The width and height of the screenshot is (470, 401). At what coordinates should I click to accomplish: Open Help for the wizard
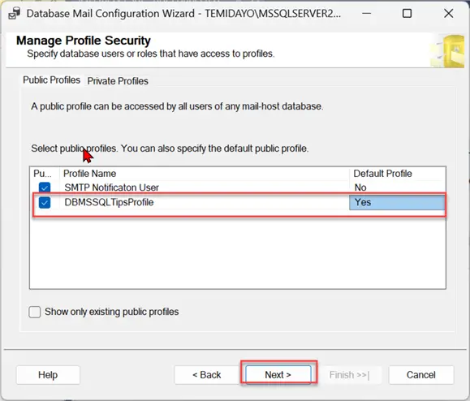coord(48,375)
